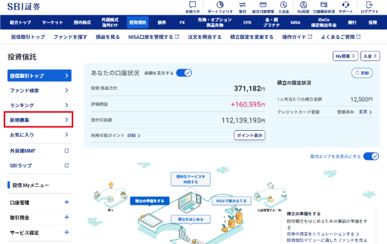The image size is (387, 244).
Task: Click the 更新 refresh button
Action: pos(362,73)
